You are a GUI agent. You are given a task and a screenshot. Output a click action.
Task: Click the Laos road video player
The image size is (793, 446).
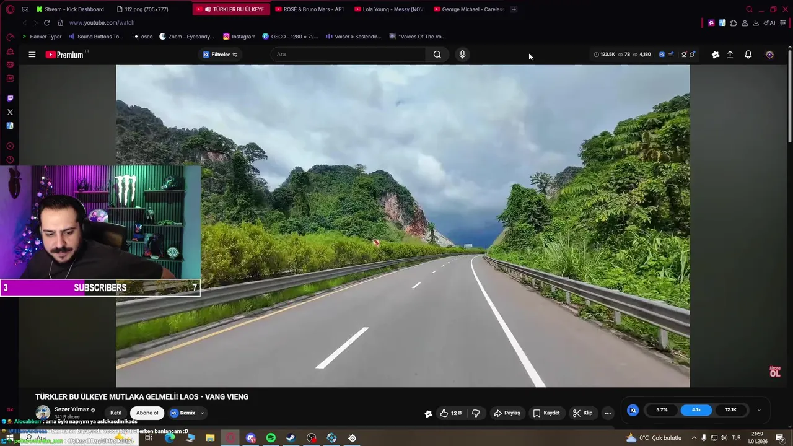click(403, 226)
